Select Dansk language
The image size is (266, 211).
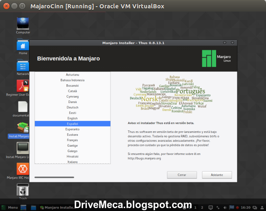pos(72,102)
